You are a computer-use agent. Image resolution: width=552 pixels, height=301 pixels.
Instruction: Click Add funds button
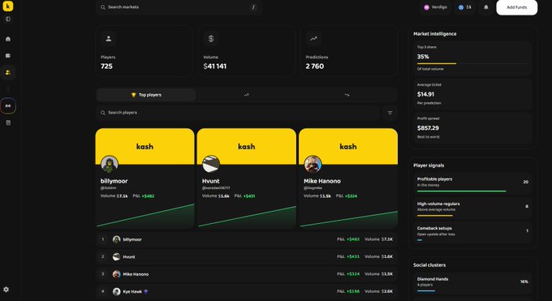[517, 7]
